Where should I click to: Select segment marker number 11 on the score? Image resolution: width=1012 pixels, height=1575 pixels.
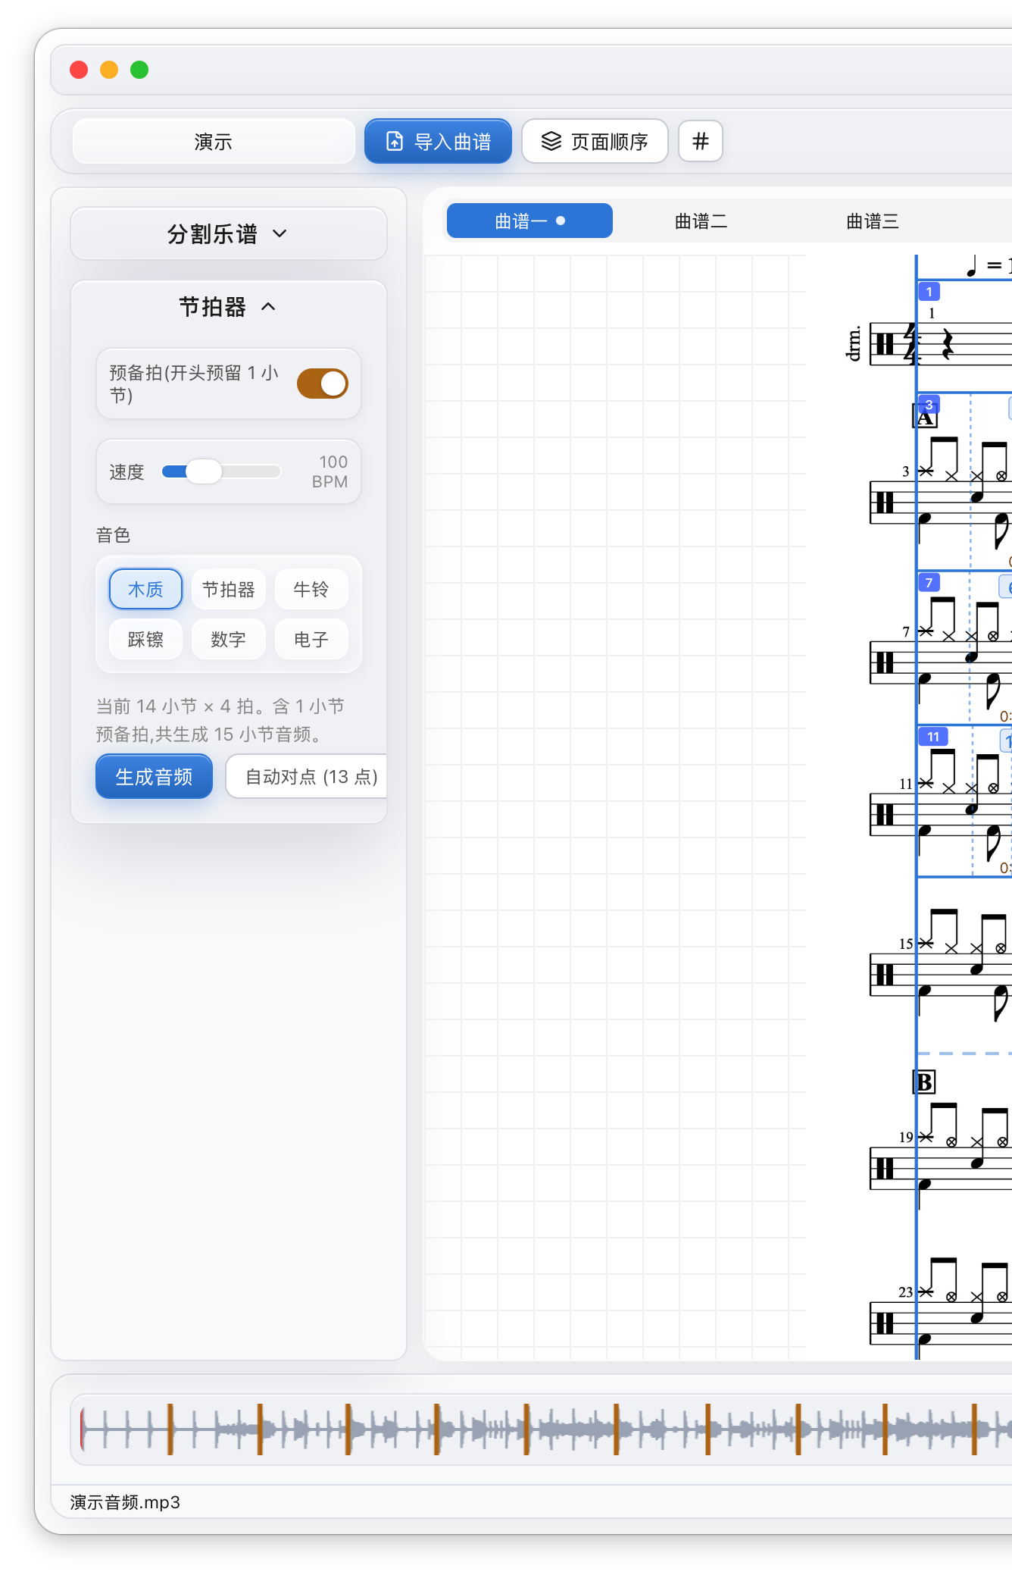(x=932, y=737)
